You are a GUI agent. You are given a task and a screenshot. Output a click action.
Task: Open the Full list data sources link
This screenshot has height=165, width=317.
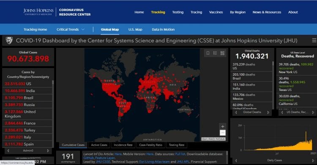coord(180,154)
